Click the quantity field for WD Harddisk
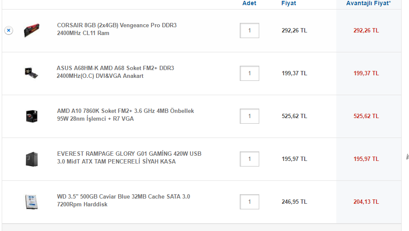The height and width of the screenshot is (231, 409). coord(249,202)
